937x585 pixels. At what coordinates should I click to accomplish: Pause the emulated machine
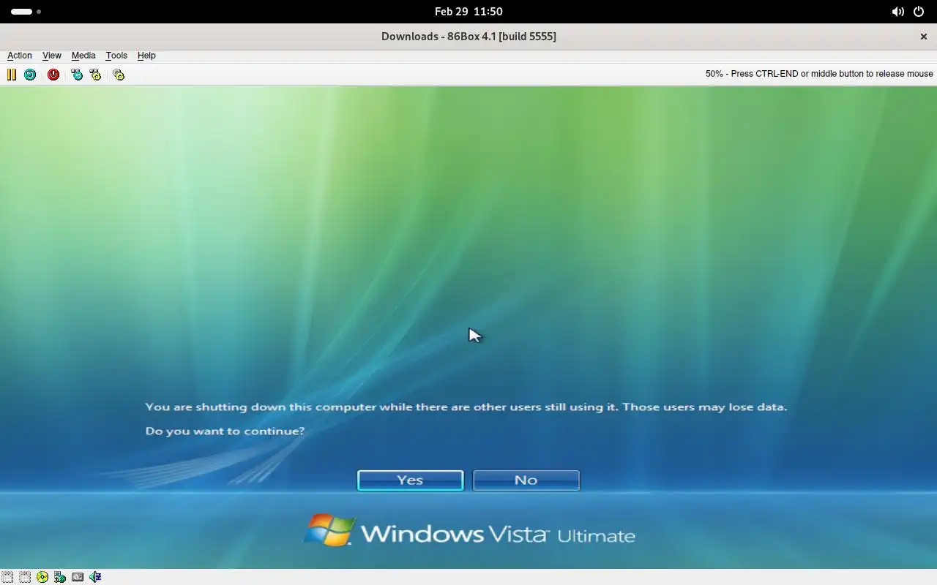12,75
